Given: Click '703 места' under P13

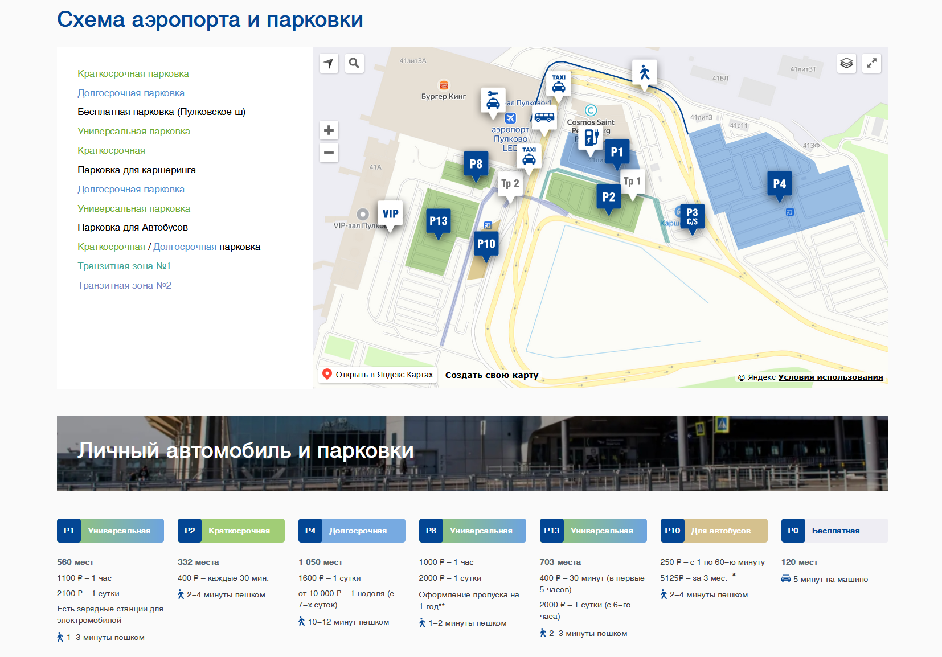Looking at the screenshot, I should (x=560, y=562).
